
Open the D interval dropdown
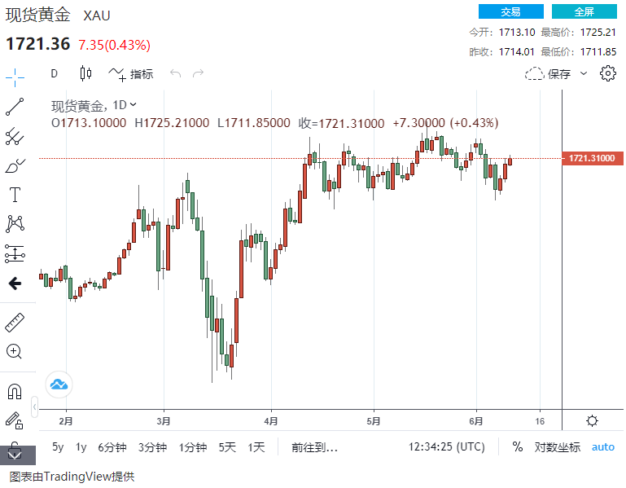pos(55,73)
